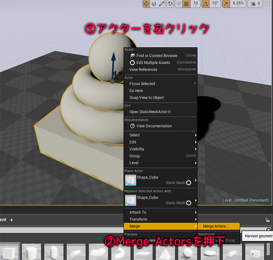Viewport: 273px width, 260px height.
Task: Click the Untitled (Persistent) level link
Action: pos(252,200)
